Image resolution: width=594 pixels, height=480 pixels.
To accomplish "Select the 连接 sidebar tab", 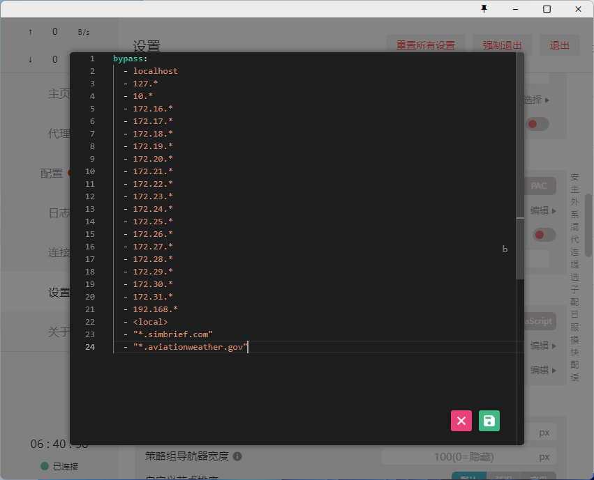I will pyautogui.click(x=59, y=252).
